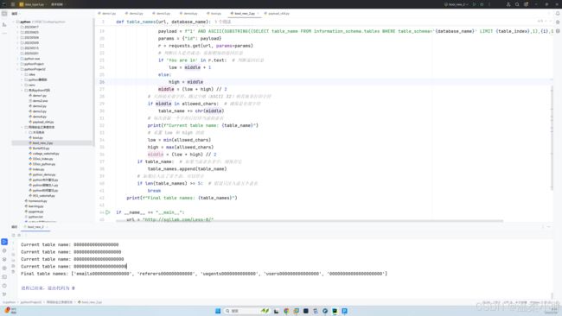Screen dimensions: 562x316
Task: Click the Run button in top toolbar
Action: 474,4
